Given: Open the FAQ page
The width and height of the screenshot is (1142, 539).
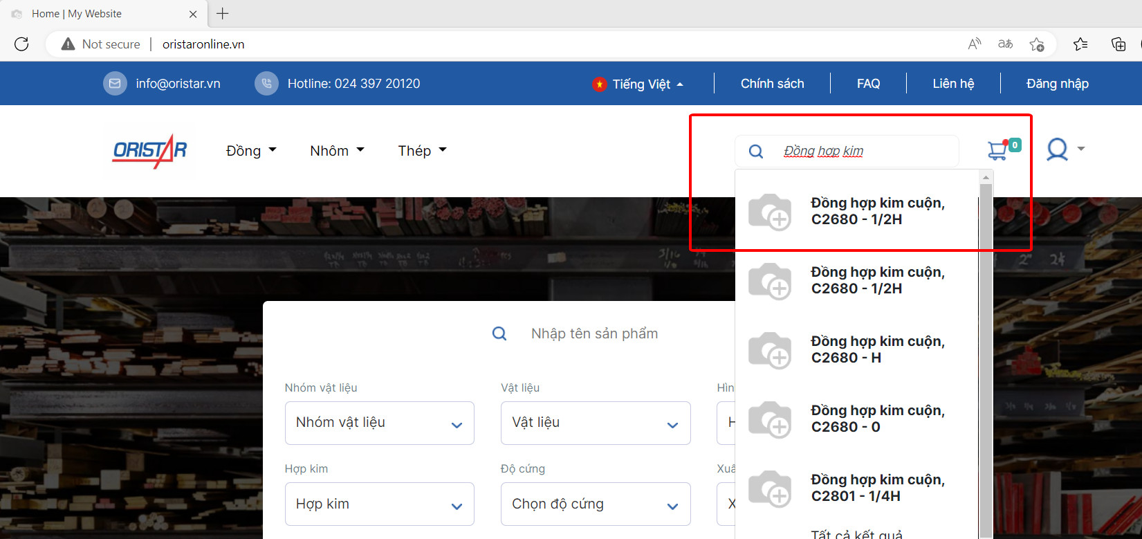Looking at the screenshot, I should (869, 84).
